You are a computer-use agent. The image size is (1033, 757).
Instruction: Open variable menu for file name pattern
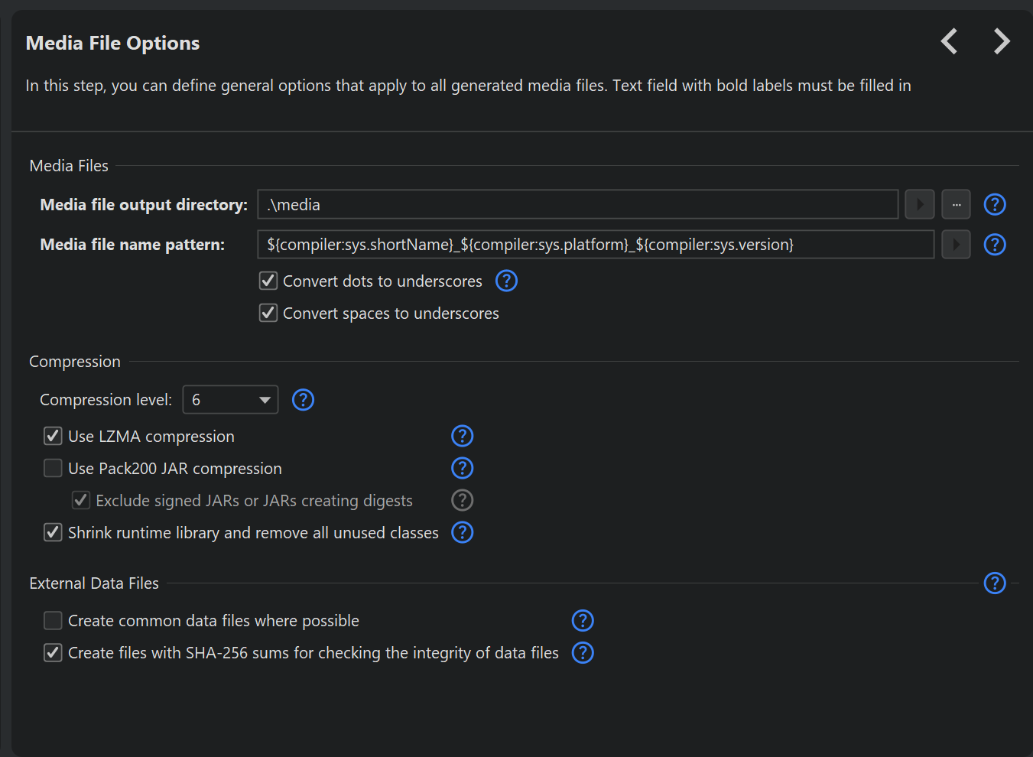point(956,245)
